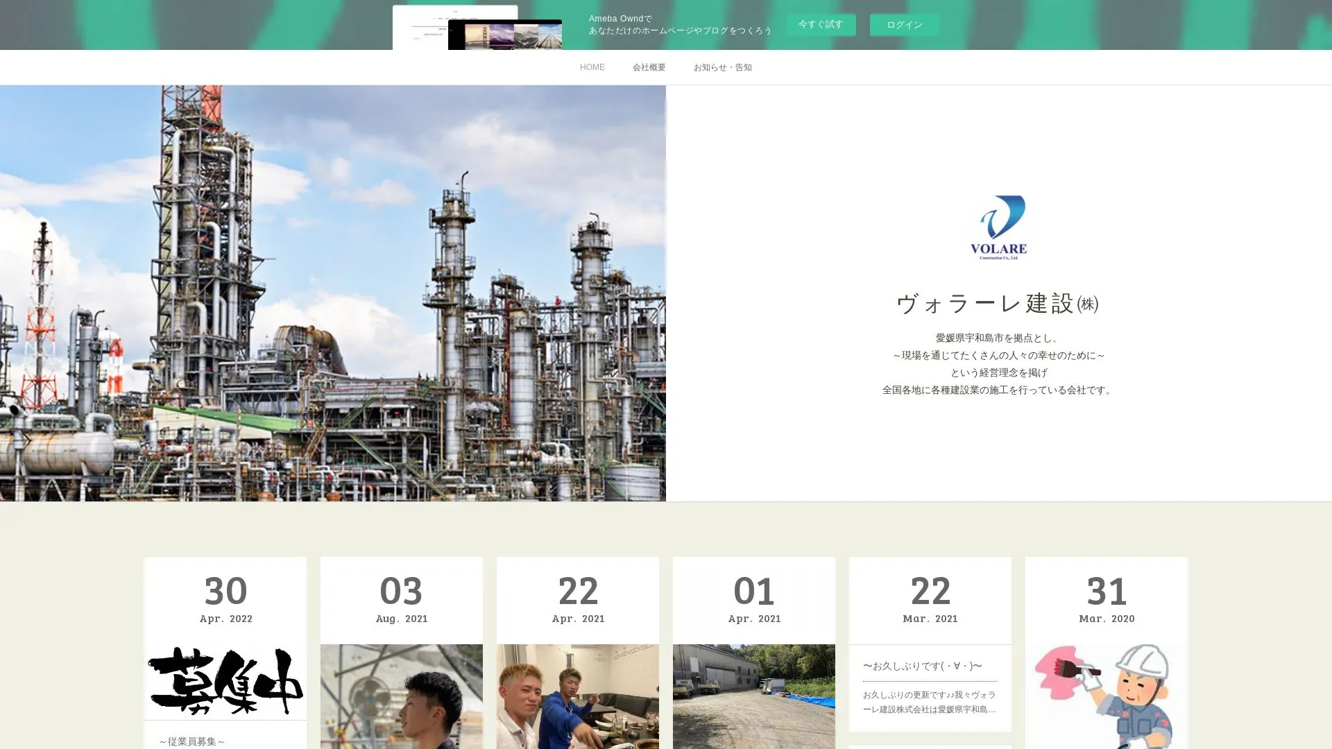
Task: Open the 募集中 calligraphy image post
Action: 225,681
